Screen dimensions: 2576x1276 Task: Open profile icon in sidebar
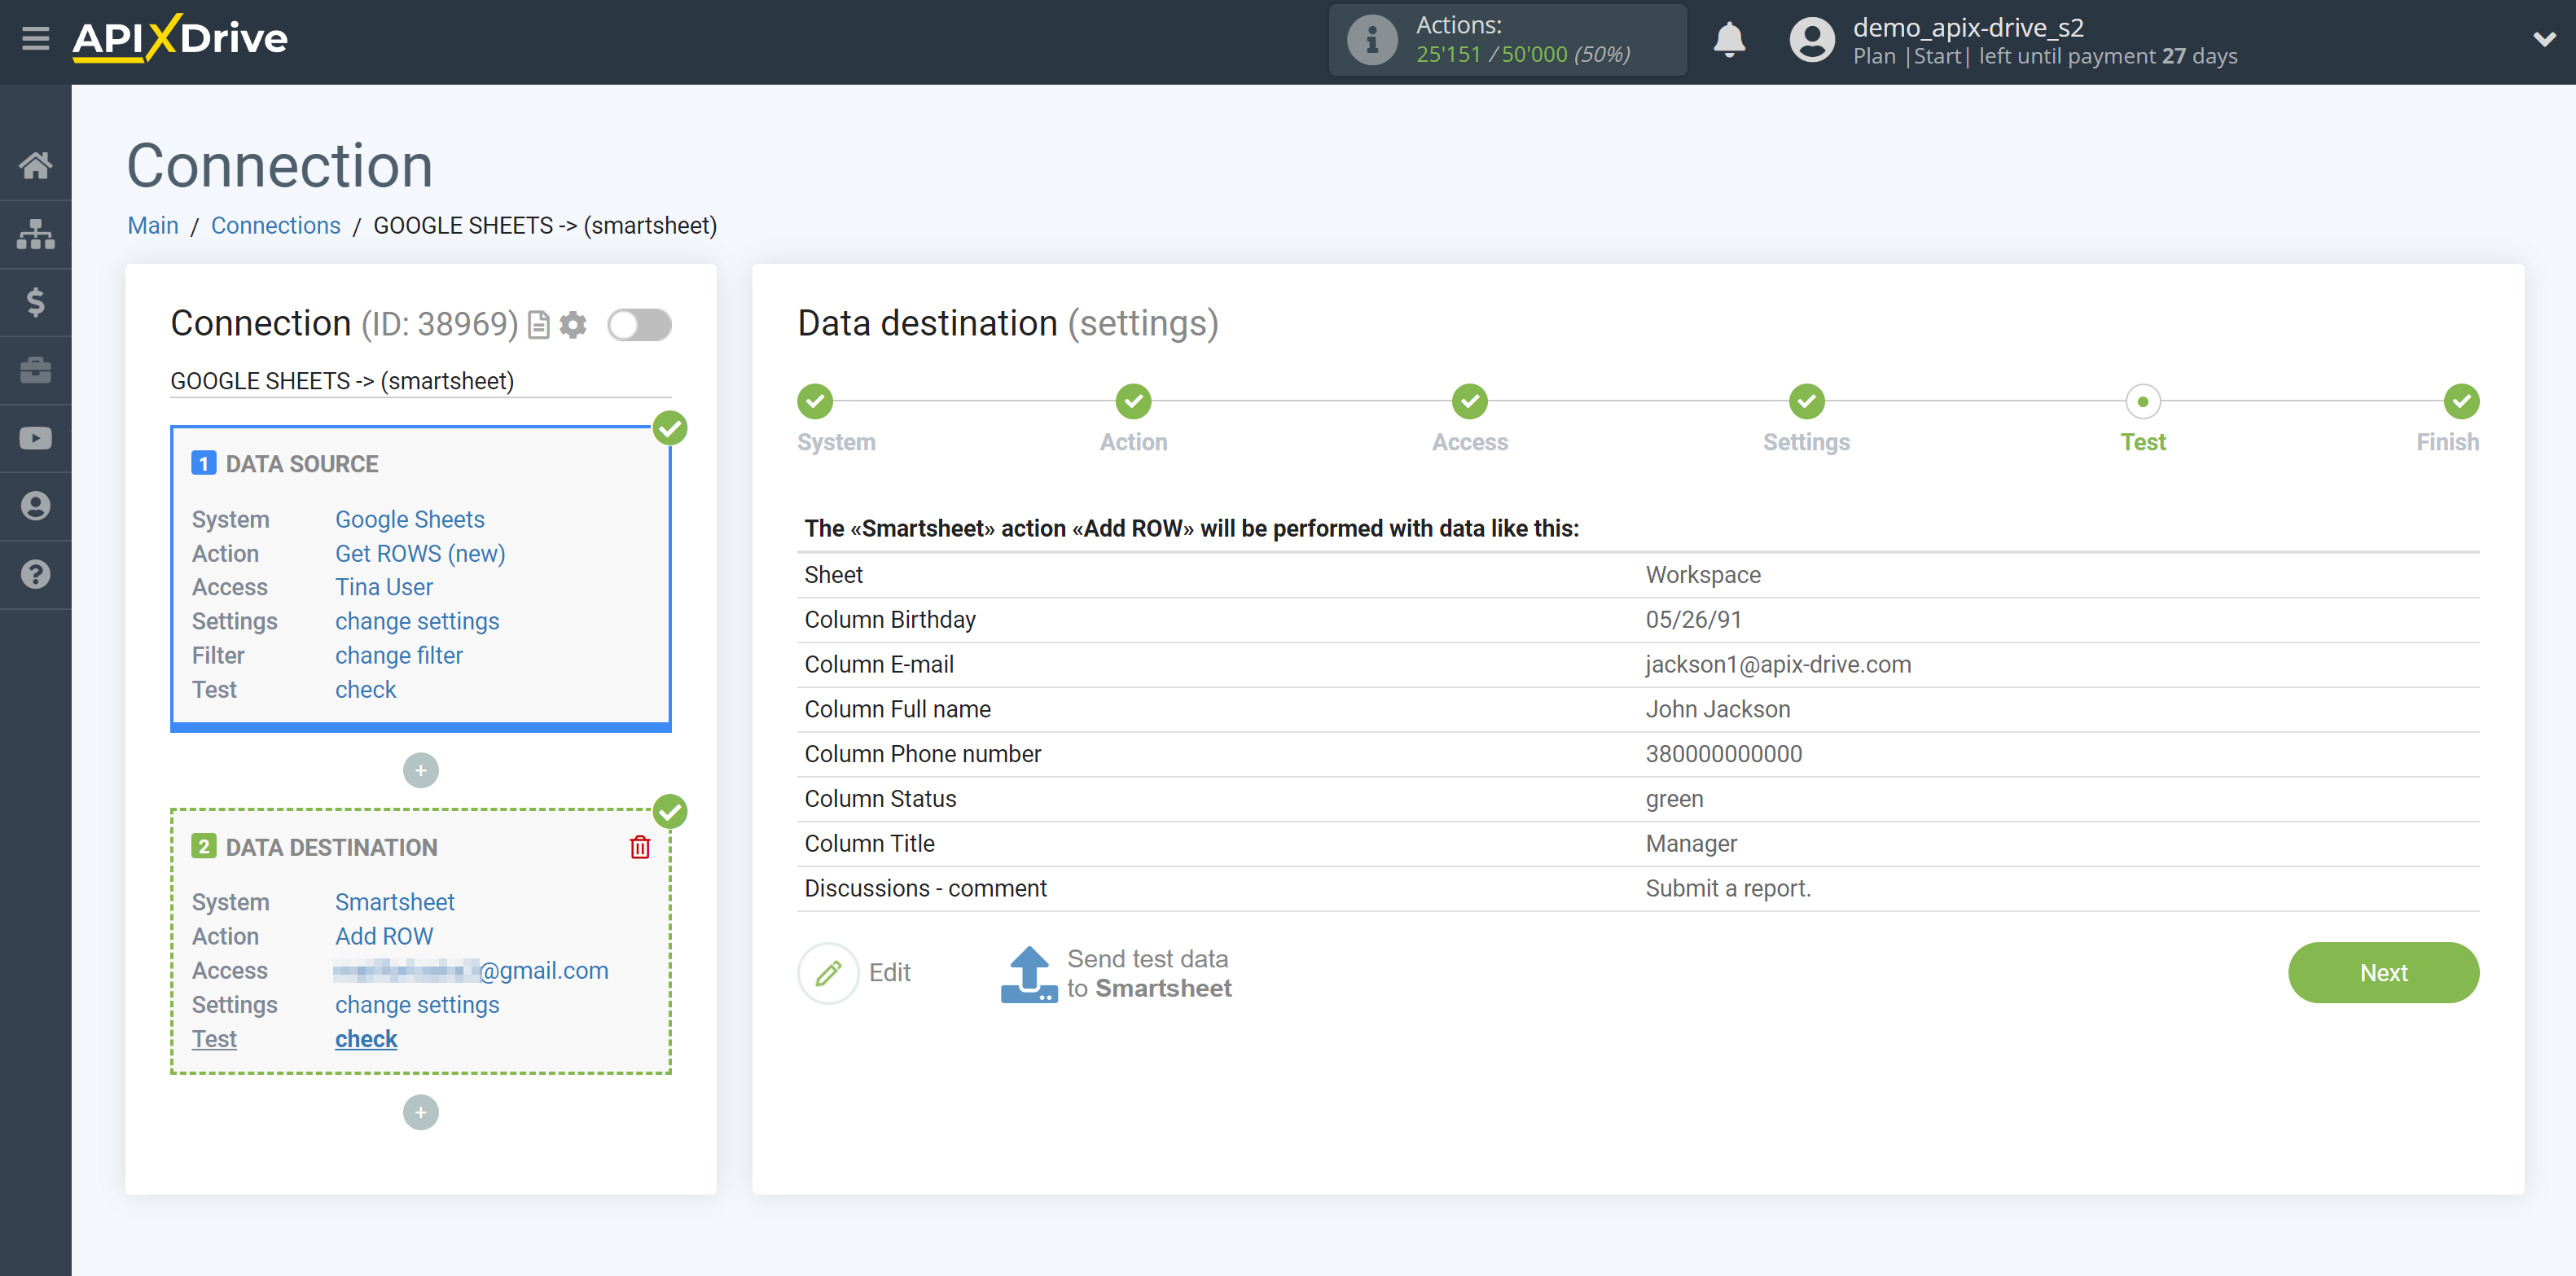point(36,506)
